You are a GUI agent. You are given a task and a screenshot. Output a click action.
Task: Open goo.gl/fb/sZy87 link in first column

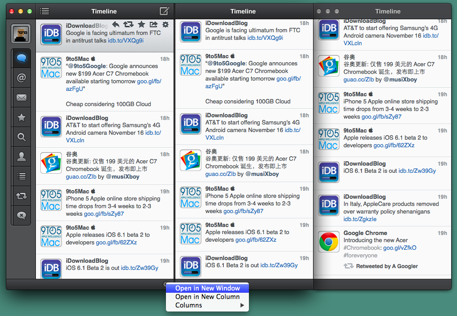[104, 214]
